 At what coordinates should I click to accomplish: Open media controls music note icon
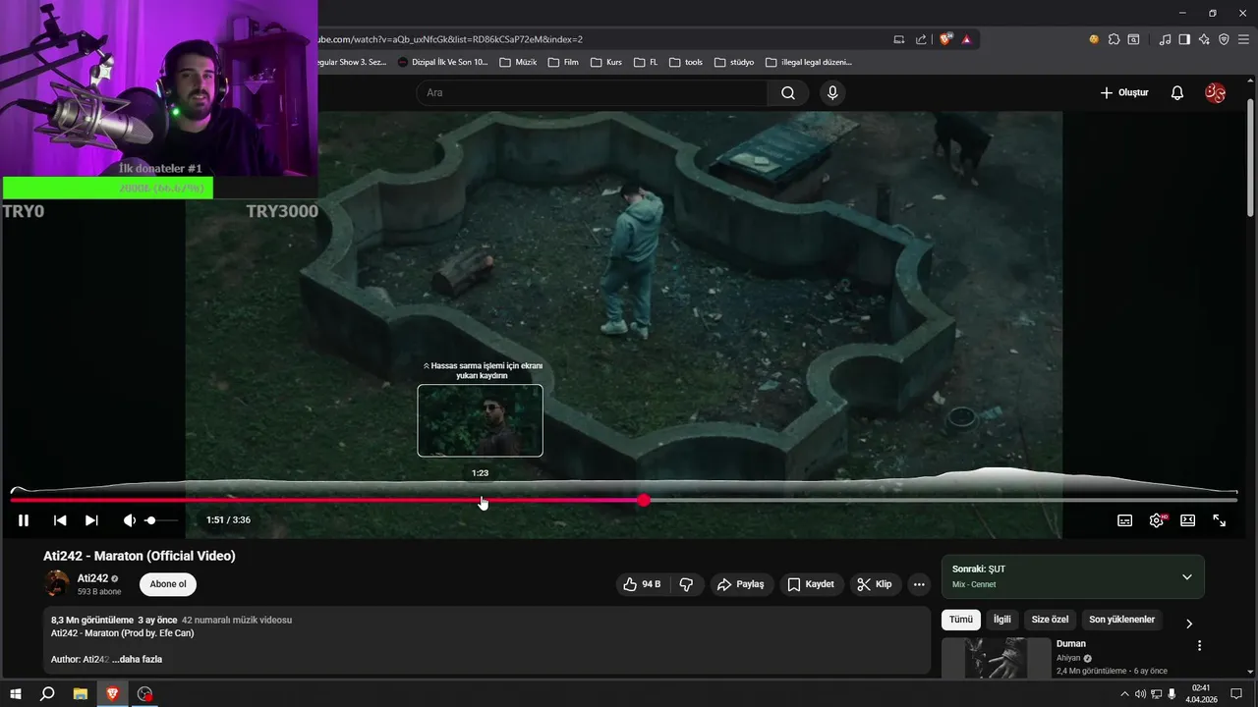1166,39
